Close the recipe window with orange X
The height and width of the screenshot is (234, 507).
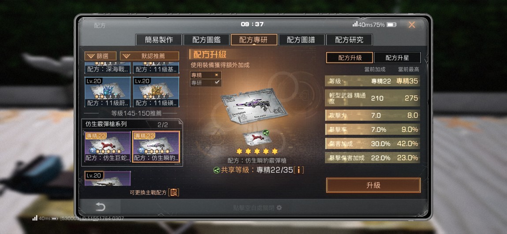tap(412, 25)
